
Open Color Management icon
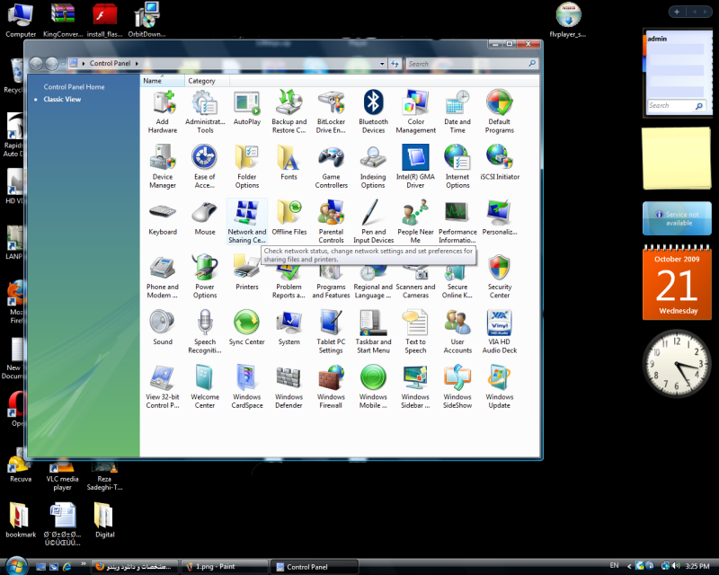click(415, 111)
